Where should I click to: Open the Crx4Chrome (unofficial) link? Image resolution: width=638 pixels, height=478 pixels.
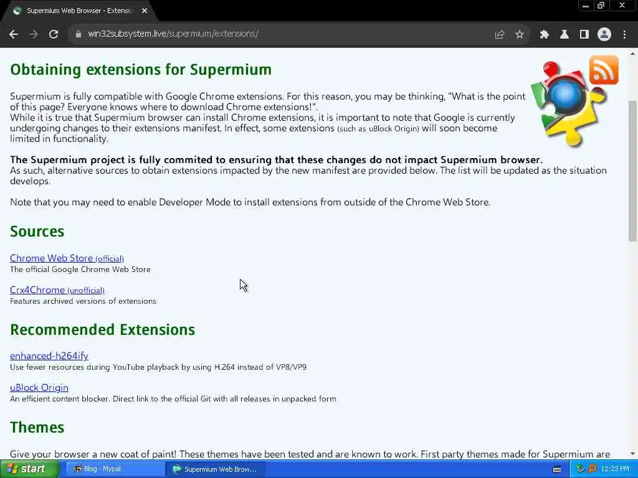pos(57,290)
